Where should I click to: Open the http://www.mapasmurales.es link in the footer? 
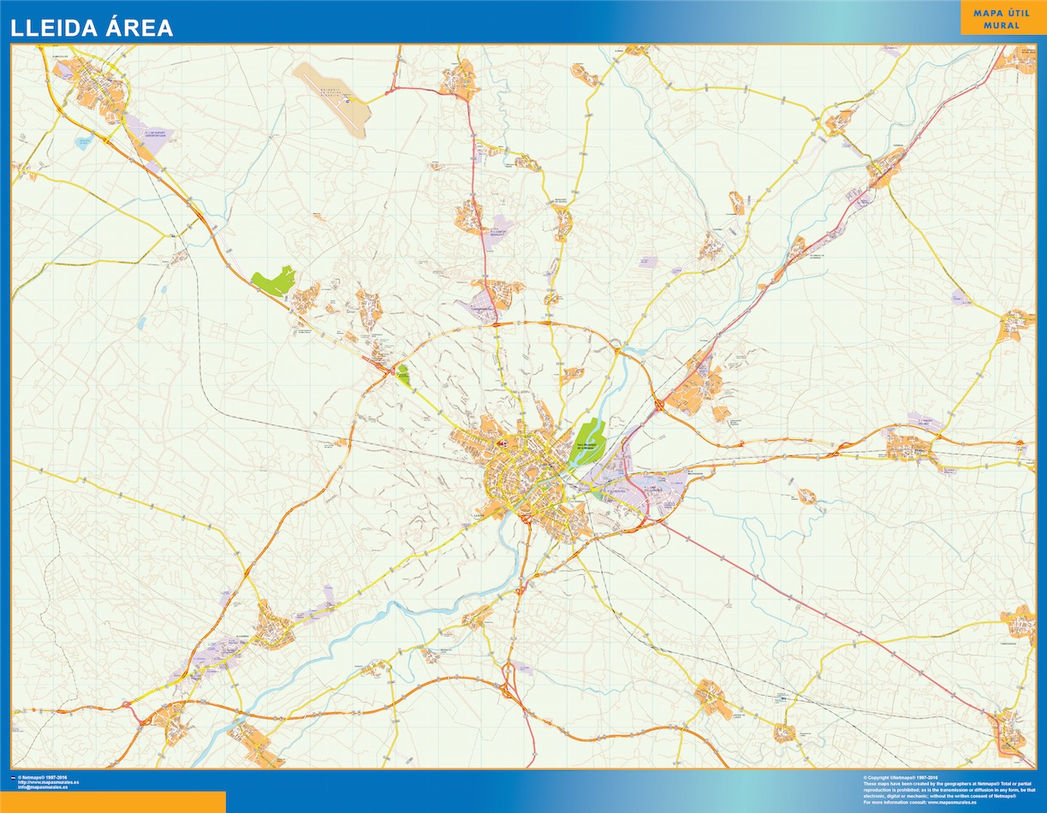pos(48,782)
